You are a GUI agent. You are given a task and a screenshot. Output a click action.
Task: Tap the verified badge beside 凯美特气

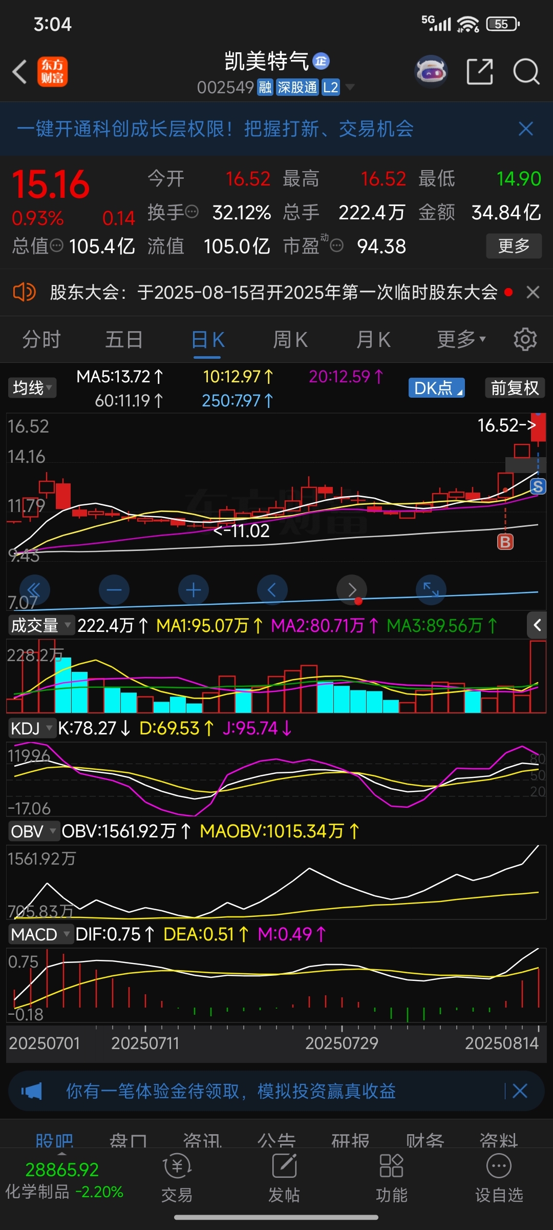point(321,61)
